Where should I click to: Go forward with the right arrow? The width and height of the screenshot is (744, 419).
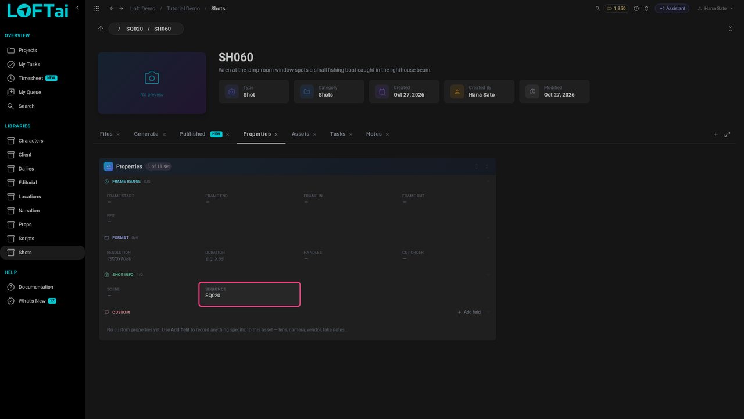121,9
